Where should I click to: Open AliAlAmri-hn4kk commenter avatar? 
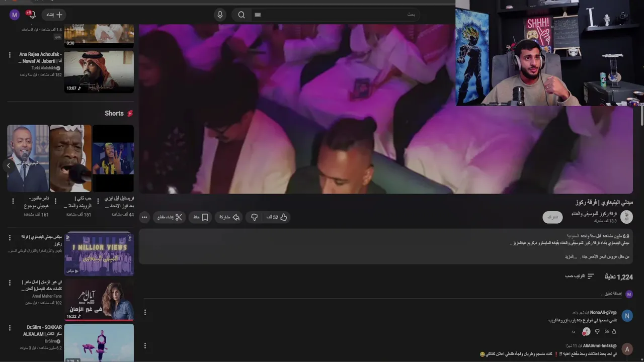627,349
